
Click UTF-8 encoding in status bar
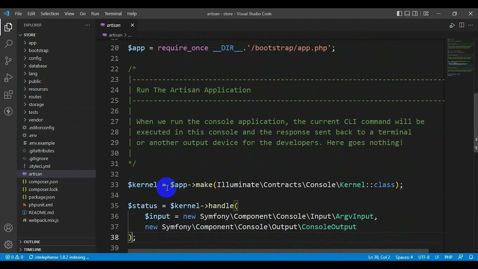click(424, 257)
